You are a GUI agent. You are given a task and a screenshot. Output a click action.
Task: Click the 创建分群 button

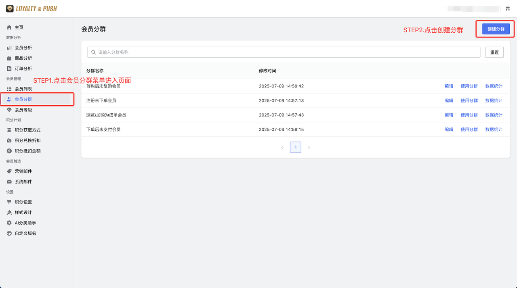(496, 29)
